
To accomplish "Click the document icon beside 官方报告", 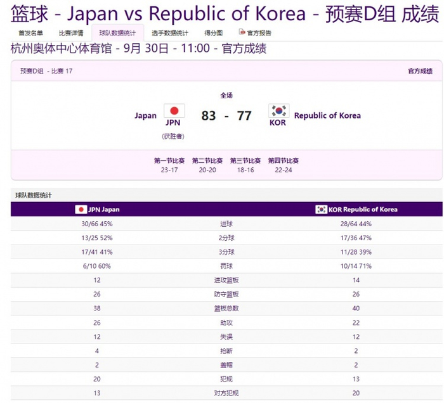I will pos(242,32).
